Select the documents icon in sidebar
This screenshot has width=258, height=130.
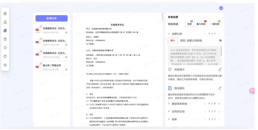point(5,30)
